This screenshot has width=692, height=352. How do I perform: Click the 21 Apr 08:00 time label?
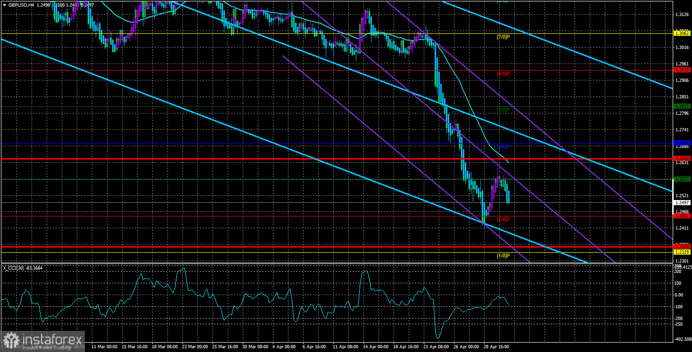click(x=436, y=347)
